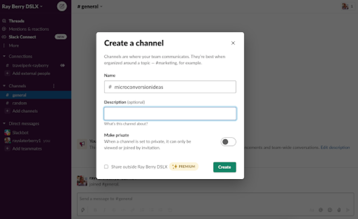This screenshot has width=358, height=219.
Task: Click the plus icon beside Add teammates
Action: click(x=7, y=149)
